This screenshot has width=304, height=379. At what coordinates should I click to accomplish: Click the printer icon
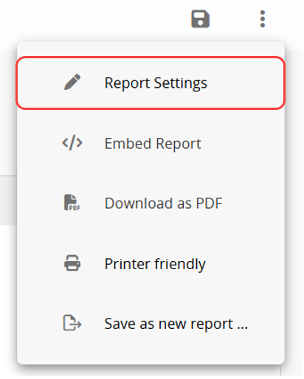[x=72, y=263]
